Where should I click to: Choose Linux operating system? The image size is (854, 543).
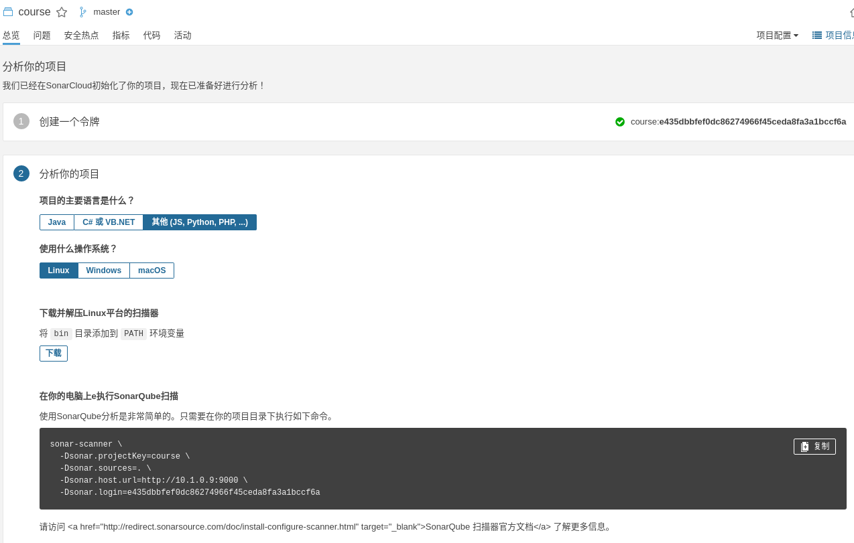59,270
